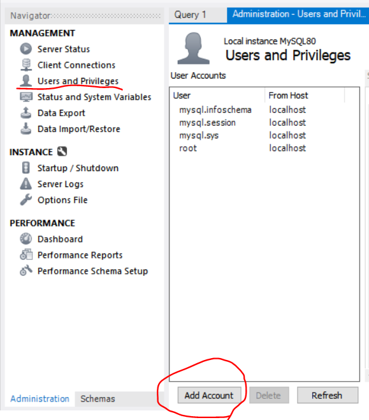Click the Performance Schema Setup icon
This screenshot has height=420, width=369.
[x=26, y=271]
